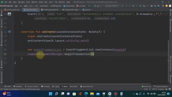Screen dimensions: 172x97
Task: Open Build Variants side panel
Action: click(2, 77)
